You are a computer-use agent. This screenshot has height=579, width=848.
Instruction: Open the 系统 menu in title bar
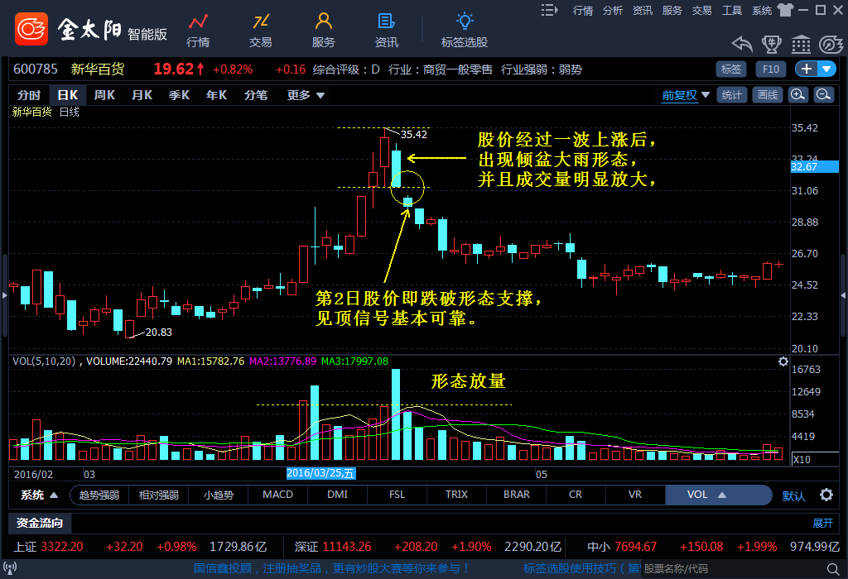coord(762,10)
